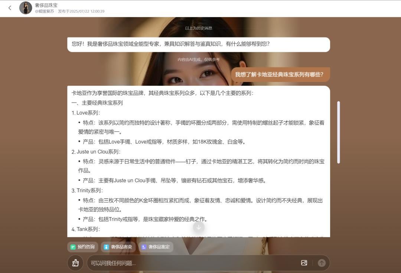
Task: Select the 预约咨询 quick action
Action: click(82, 247)
